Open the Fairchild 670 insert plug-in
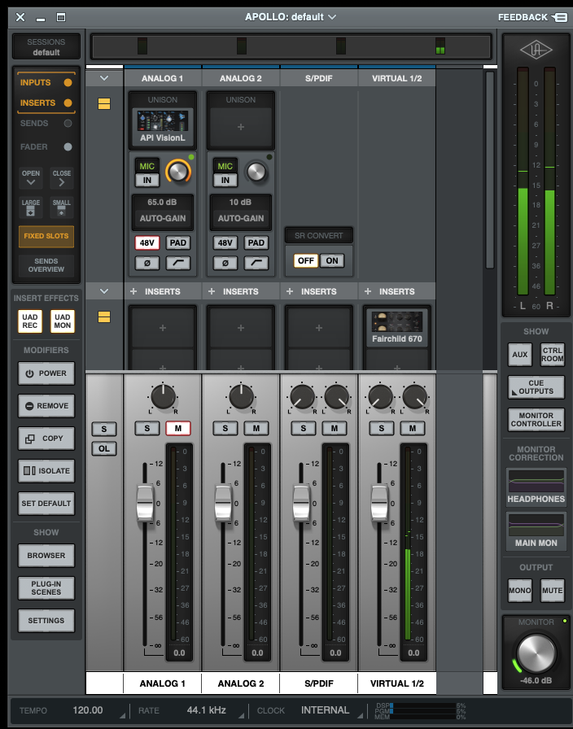Viewport: 573px width, 729px height. (396, 328)
